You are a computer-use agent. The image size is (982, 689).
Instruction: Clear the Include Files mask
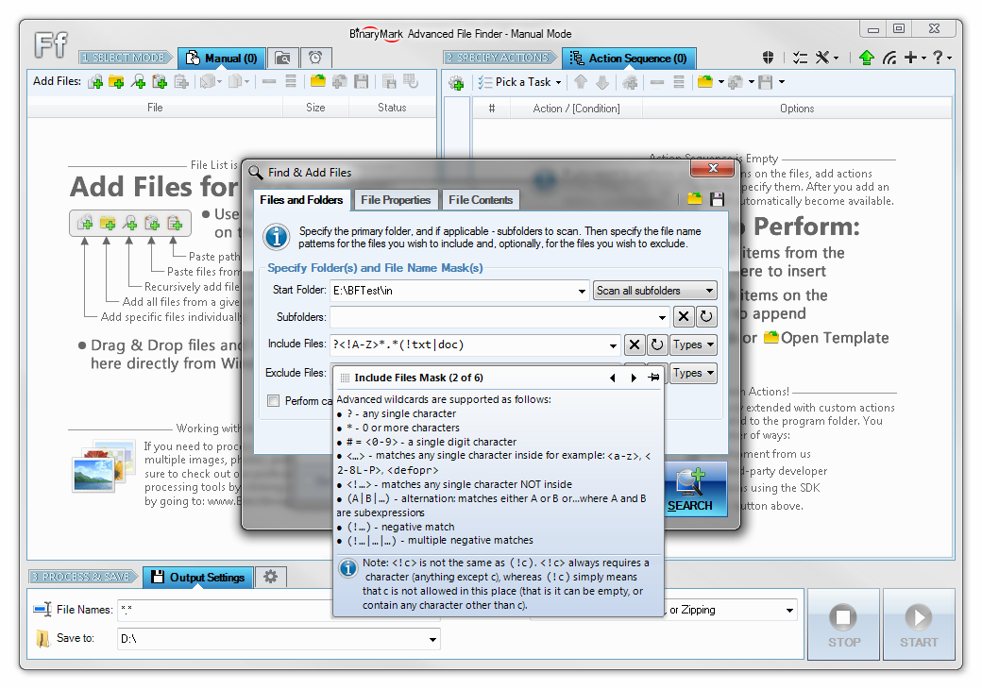click(x=634, y=344)
